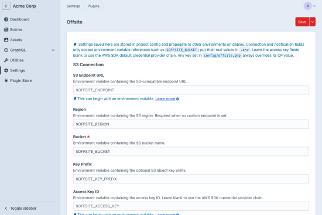
Task: Click the Assets image icon
Action: (x=6, y=40)
